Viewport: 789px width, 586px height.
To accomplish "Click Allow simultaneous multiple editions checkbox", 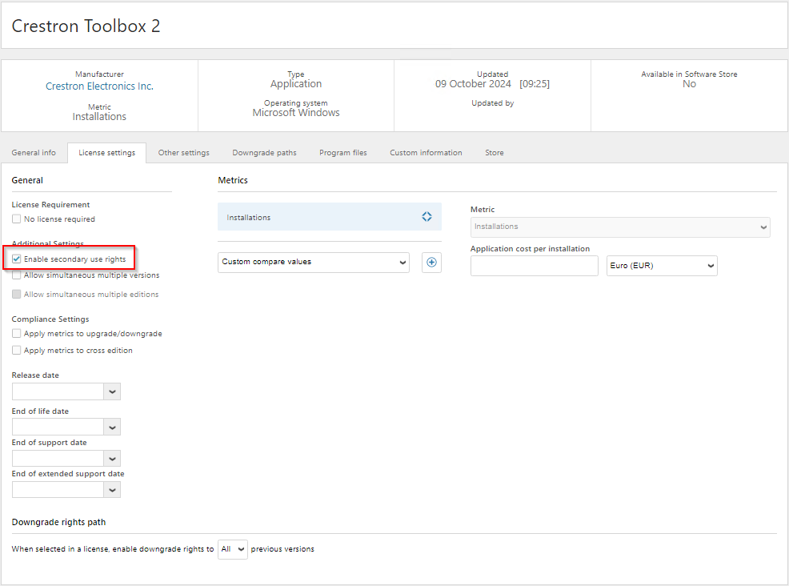I will click(x=17, y=294).
